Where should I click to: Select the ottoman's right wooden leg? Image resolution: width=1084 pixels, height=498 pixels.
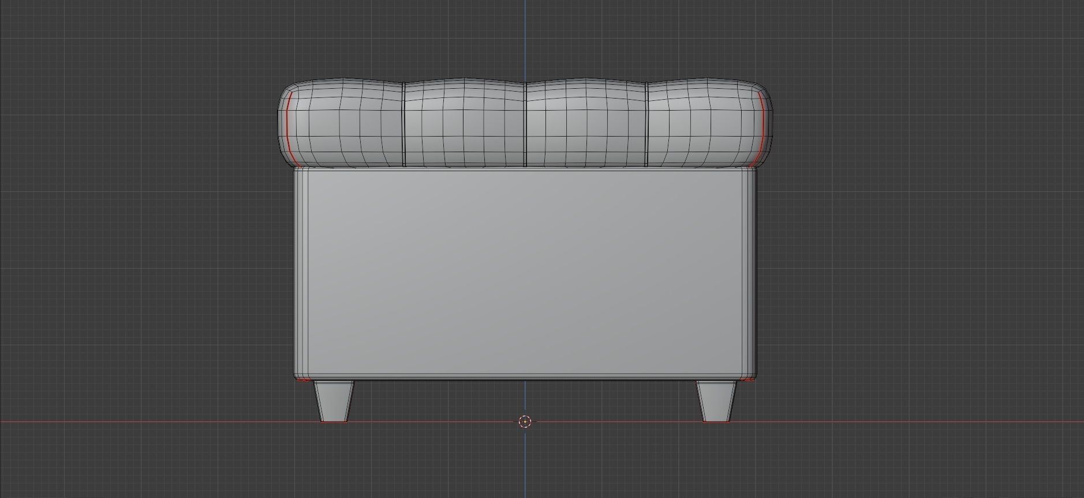[x=716, y=402]
